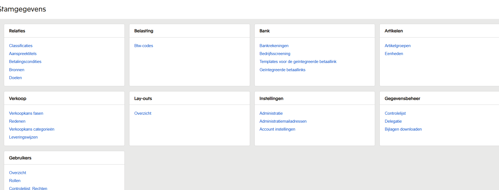The height and width of the screenshot is (190, 499).
Task: Open the Geïntegreerde betaallinks link
Action: click(x=282, y=70)
